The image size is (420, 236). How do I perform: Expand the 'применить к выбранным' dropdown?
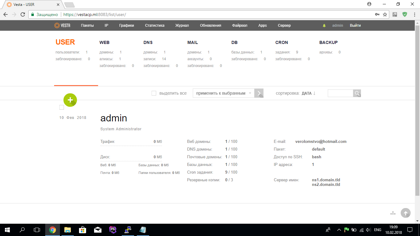click(224, 93)
